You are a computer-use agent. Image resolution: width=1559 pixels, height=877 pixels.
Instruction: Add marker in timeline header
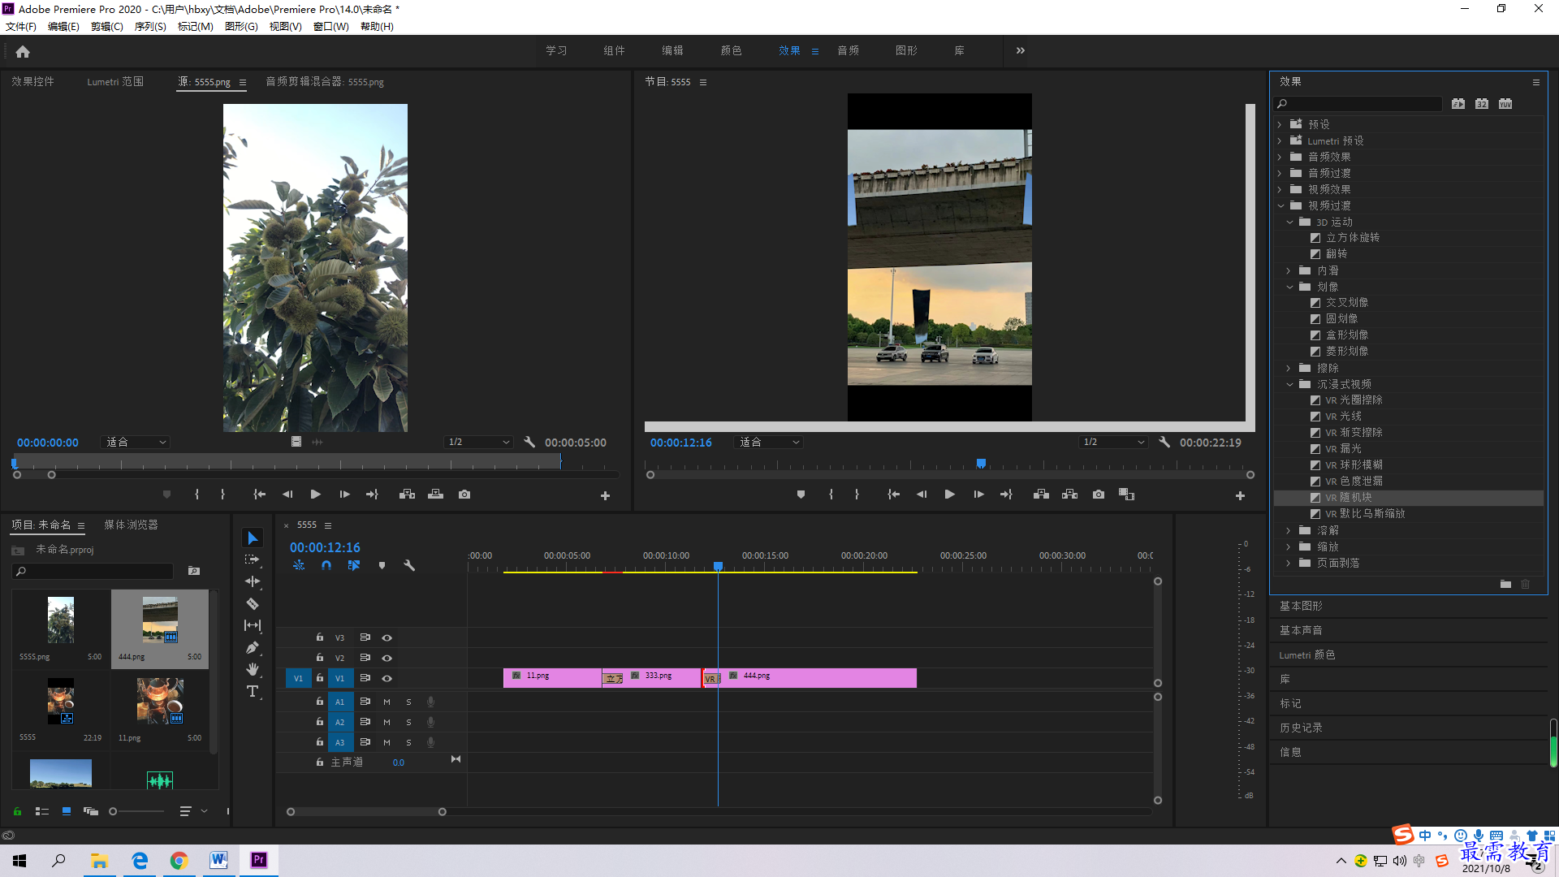coord(382,565)
